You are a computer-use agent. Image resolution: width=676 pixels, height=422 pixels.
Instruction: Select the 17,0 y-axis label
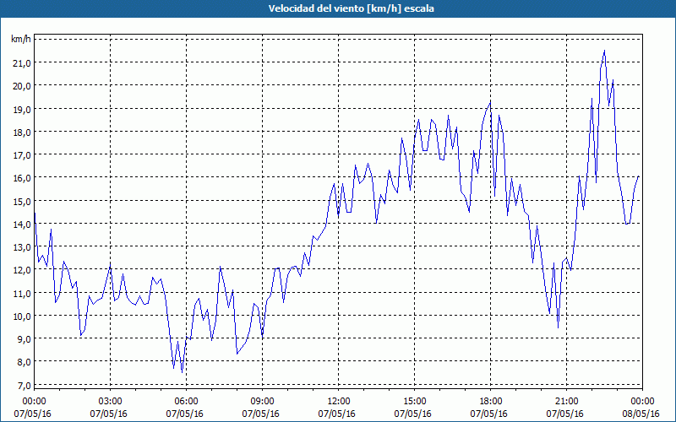(x=22, y=155)
